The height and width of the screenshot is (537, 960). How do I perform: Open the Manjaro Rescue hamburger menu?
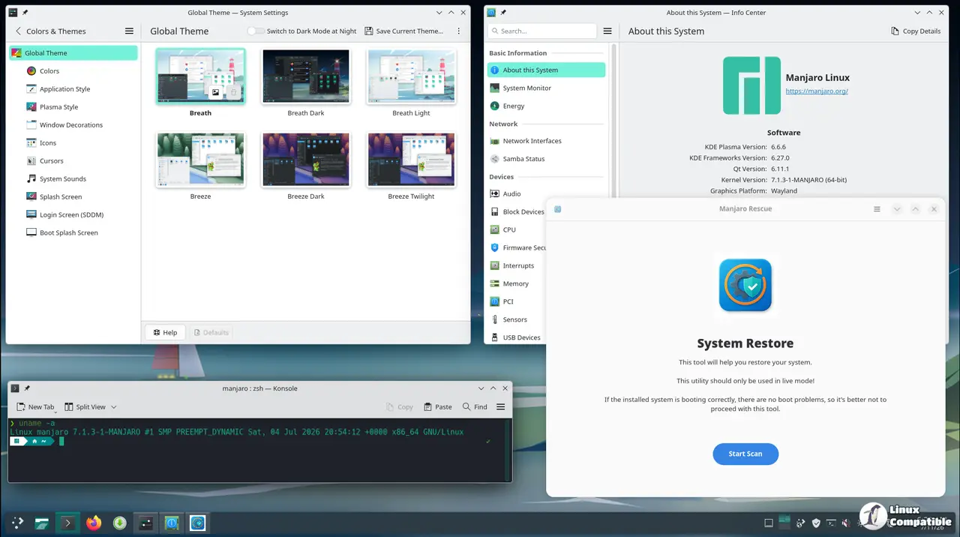877,209
